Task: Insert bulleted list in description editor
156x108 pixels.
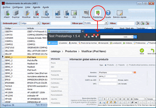Action: coord(120,102)
